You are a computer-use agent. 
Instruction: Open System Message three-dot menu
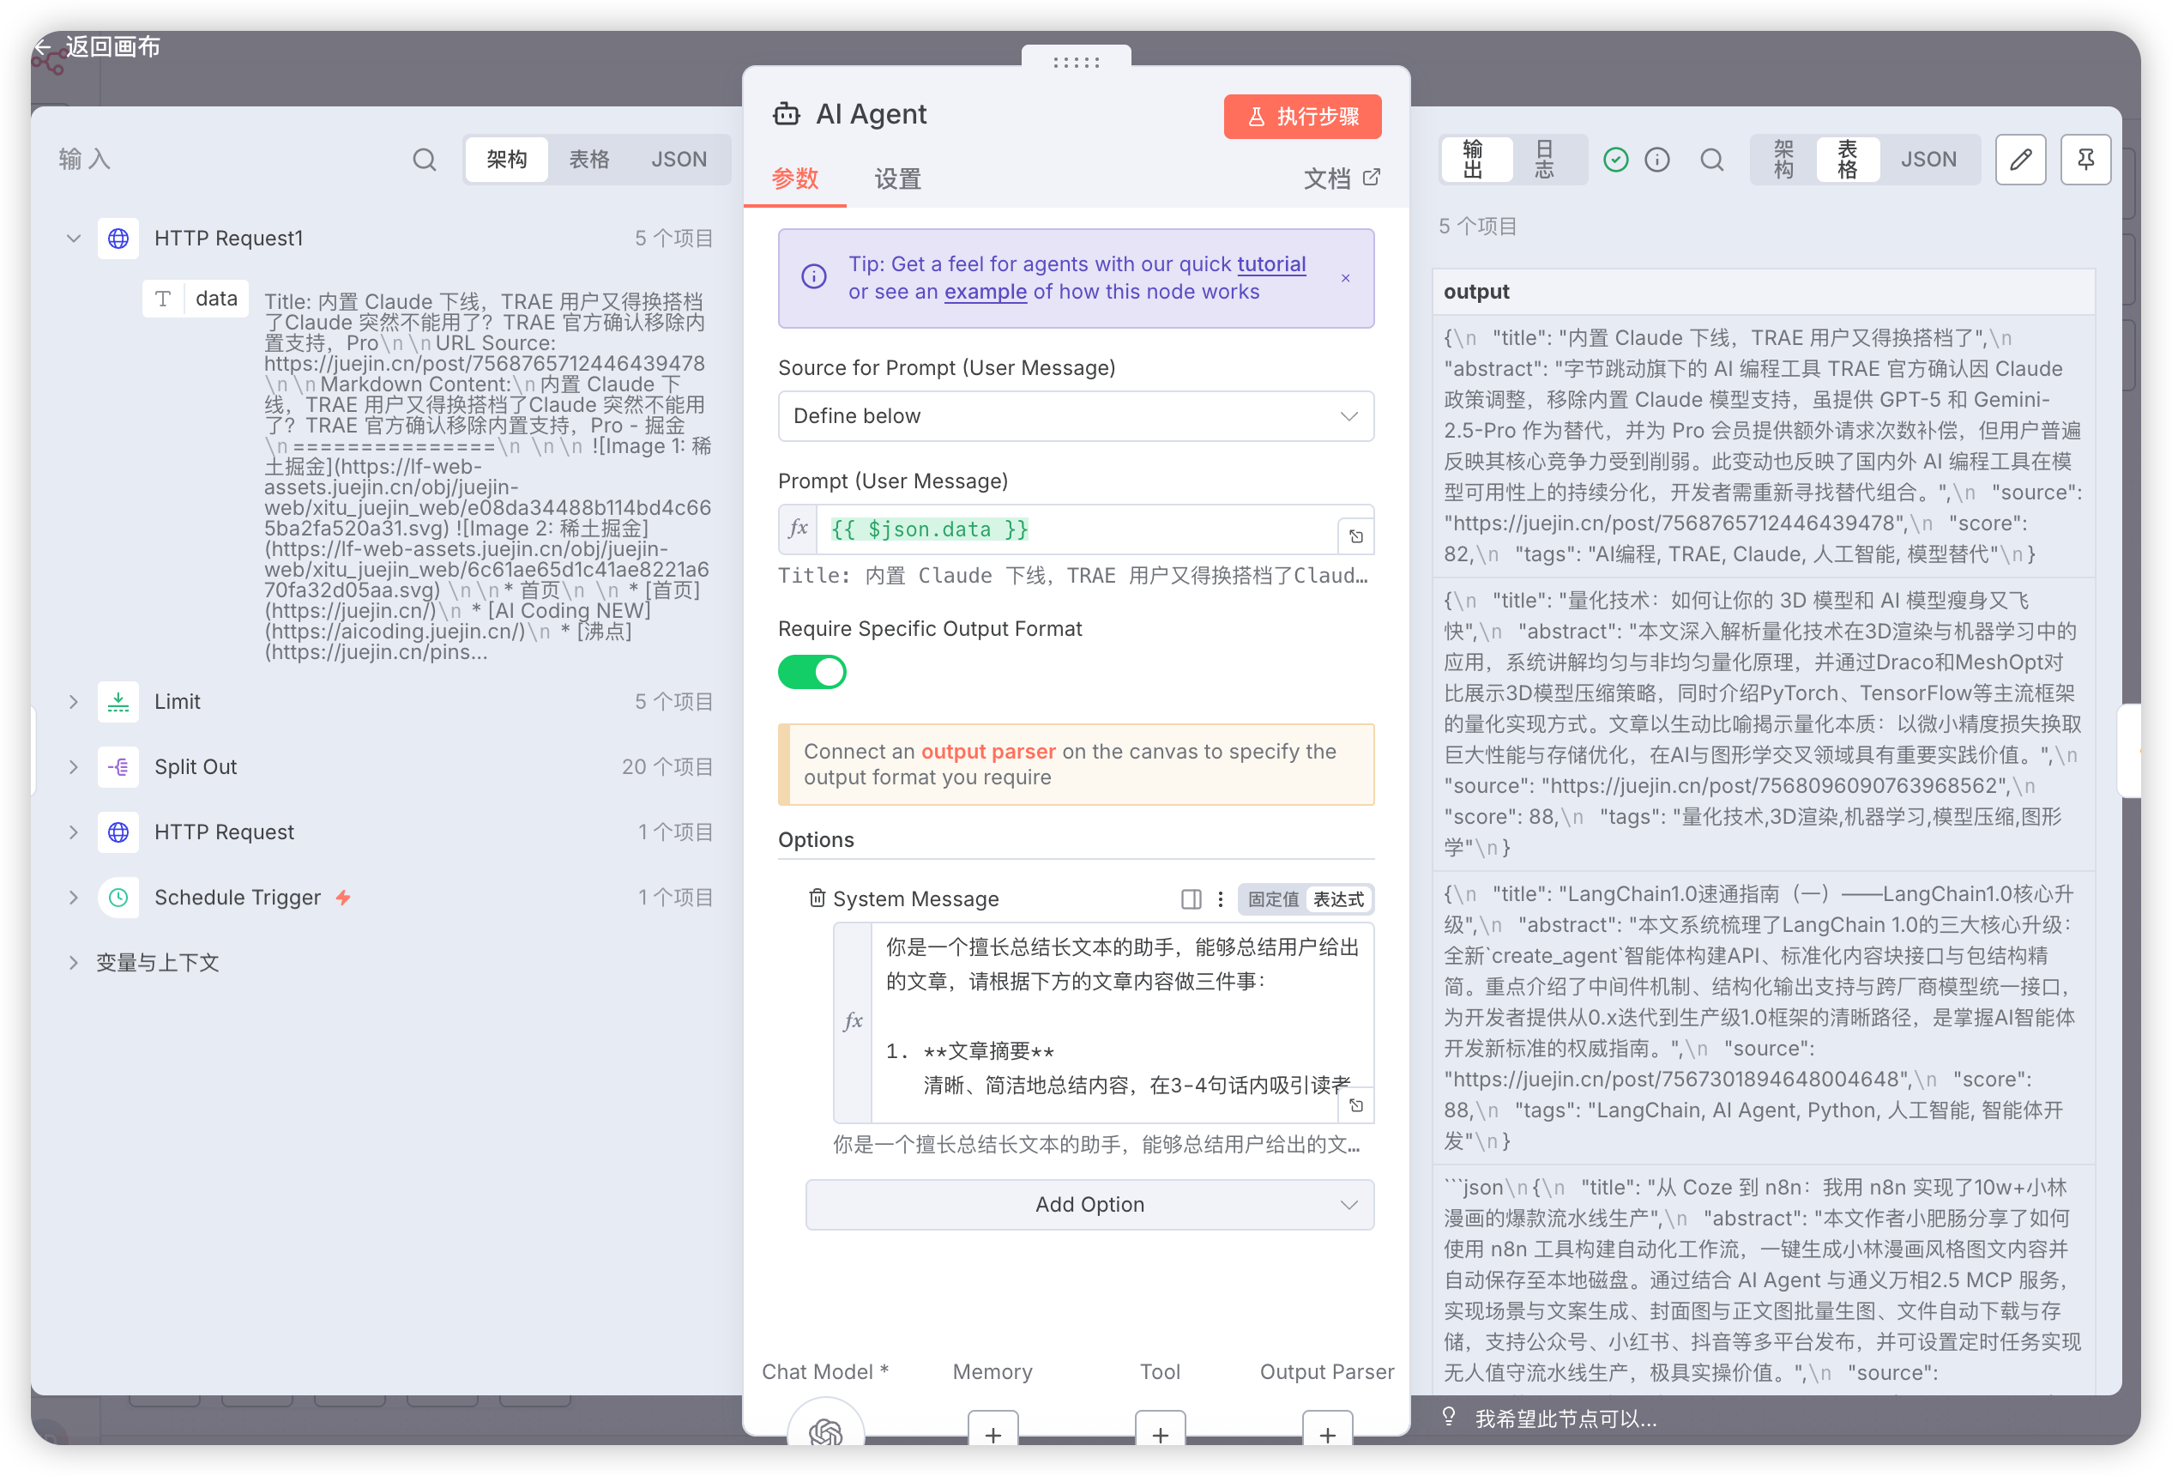(x=1221, y=899)
